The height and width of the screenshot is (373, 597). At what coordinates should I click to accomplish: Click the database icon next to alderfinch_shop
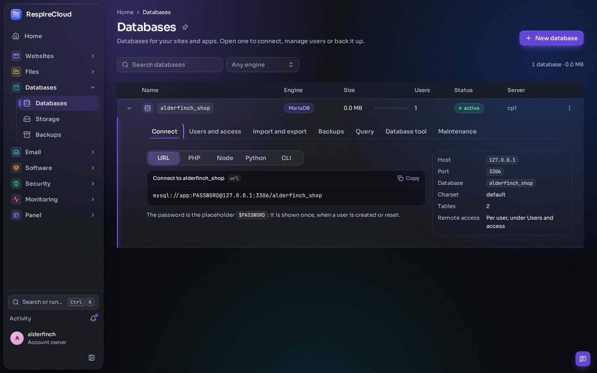tap(148, 108)
